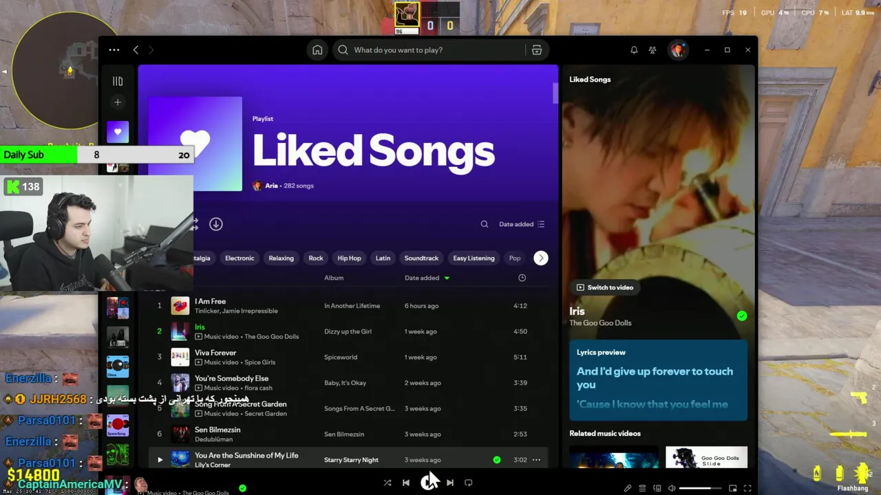Sort by the Album column header
This screenshot has width=881, height=495.
pyautogui.click(x=334, y=278)
